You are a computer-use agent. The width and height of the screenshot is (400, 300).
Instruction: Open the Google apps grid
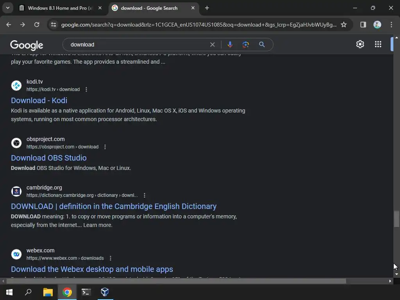378,45
